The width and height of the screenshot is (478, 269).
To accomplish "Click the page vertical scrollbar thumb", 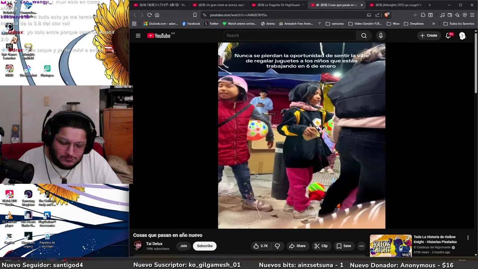I will pyautogui.click(x=476, y=64).
